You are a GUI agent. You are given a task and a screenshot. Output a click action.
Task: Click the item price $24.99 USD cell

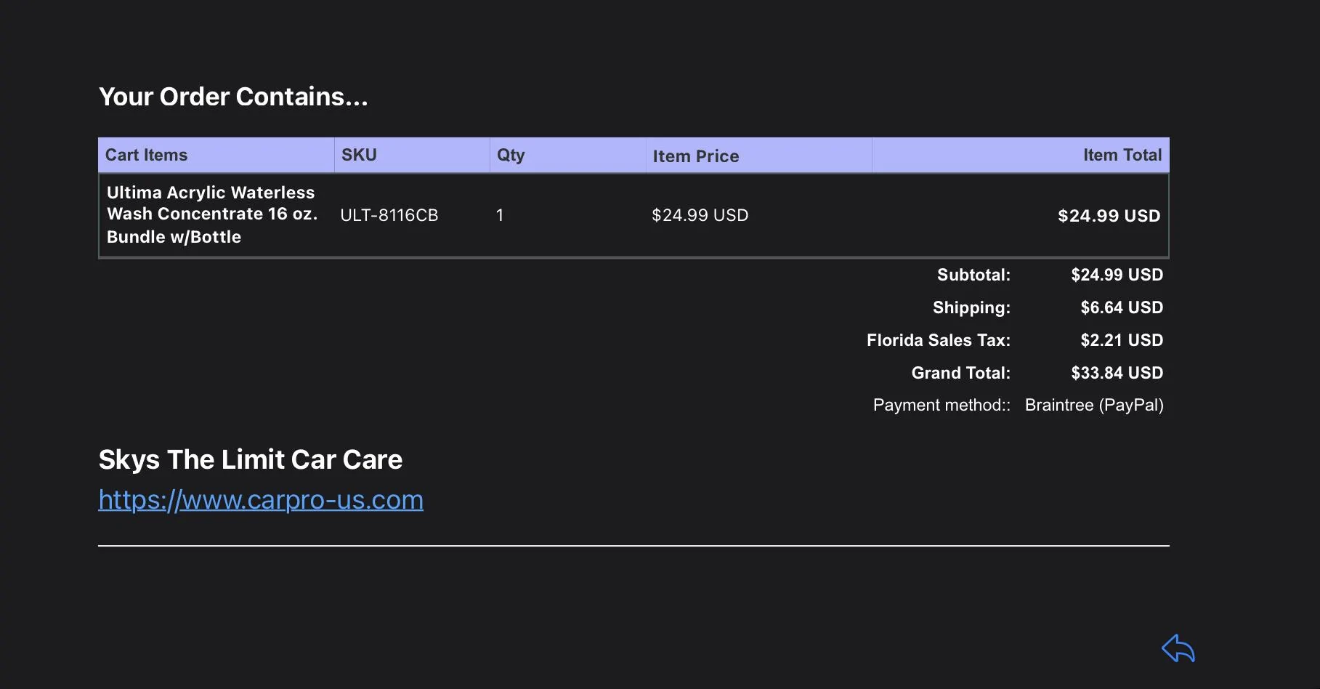tap(700, 215)
